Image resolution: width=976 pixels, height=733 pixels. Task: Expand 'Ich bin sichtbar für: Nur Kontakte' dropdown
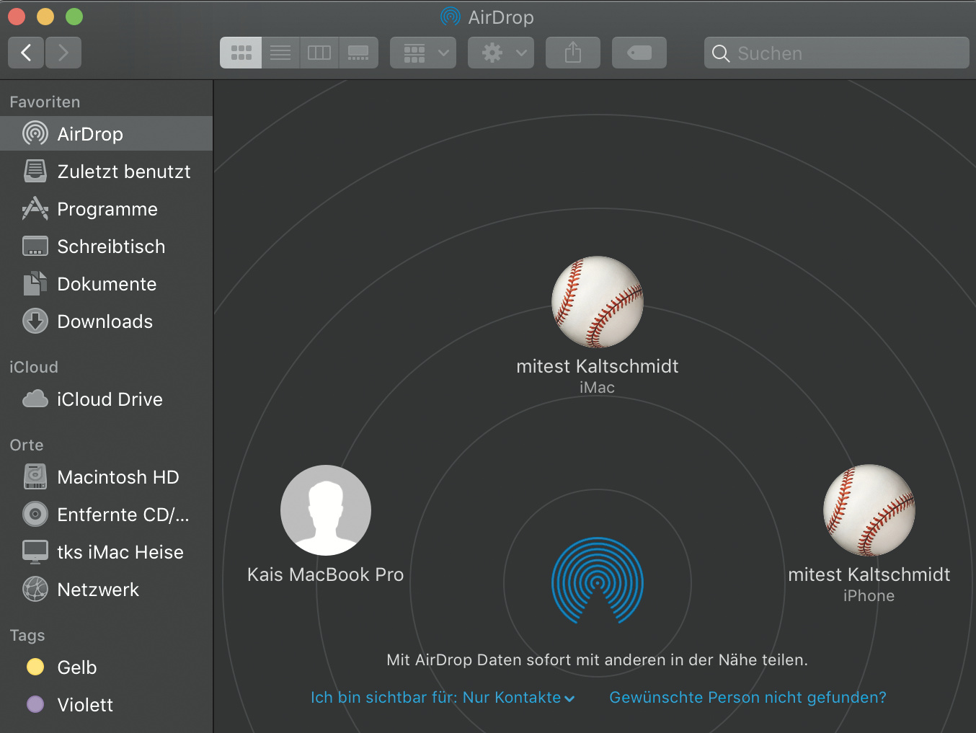443,698
